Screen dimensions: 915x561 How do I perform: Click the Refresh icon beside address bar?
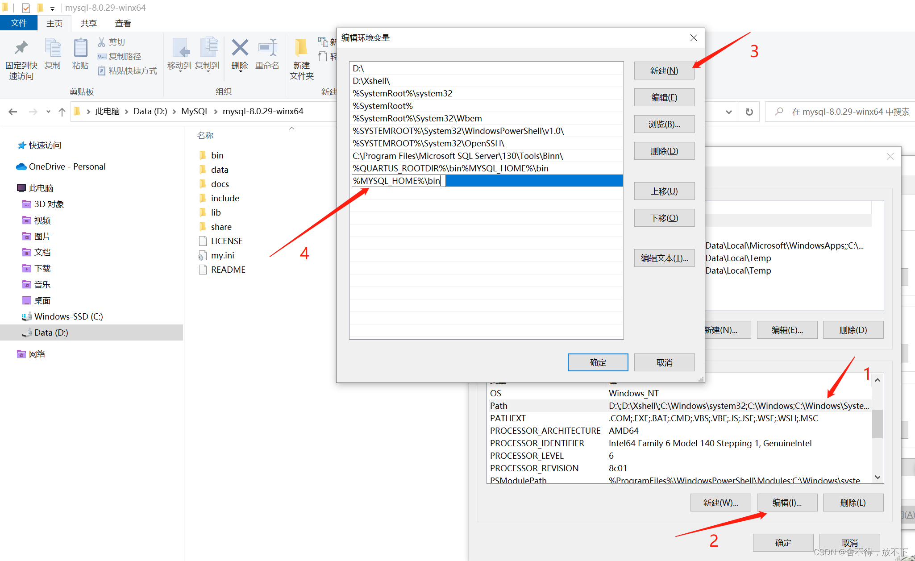coord(749,112)
